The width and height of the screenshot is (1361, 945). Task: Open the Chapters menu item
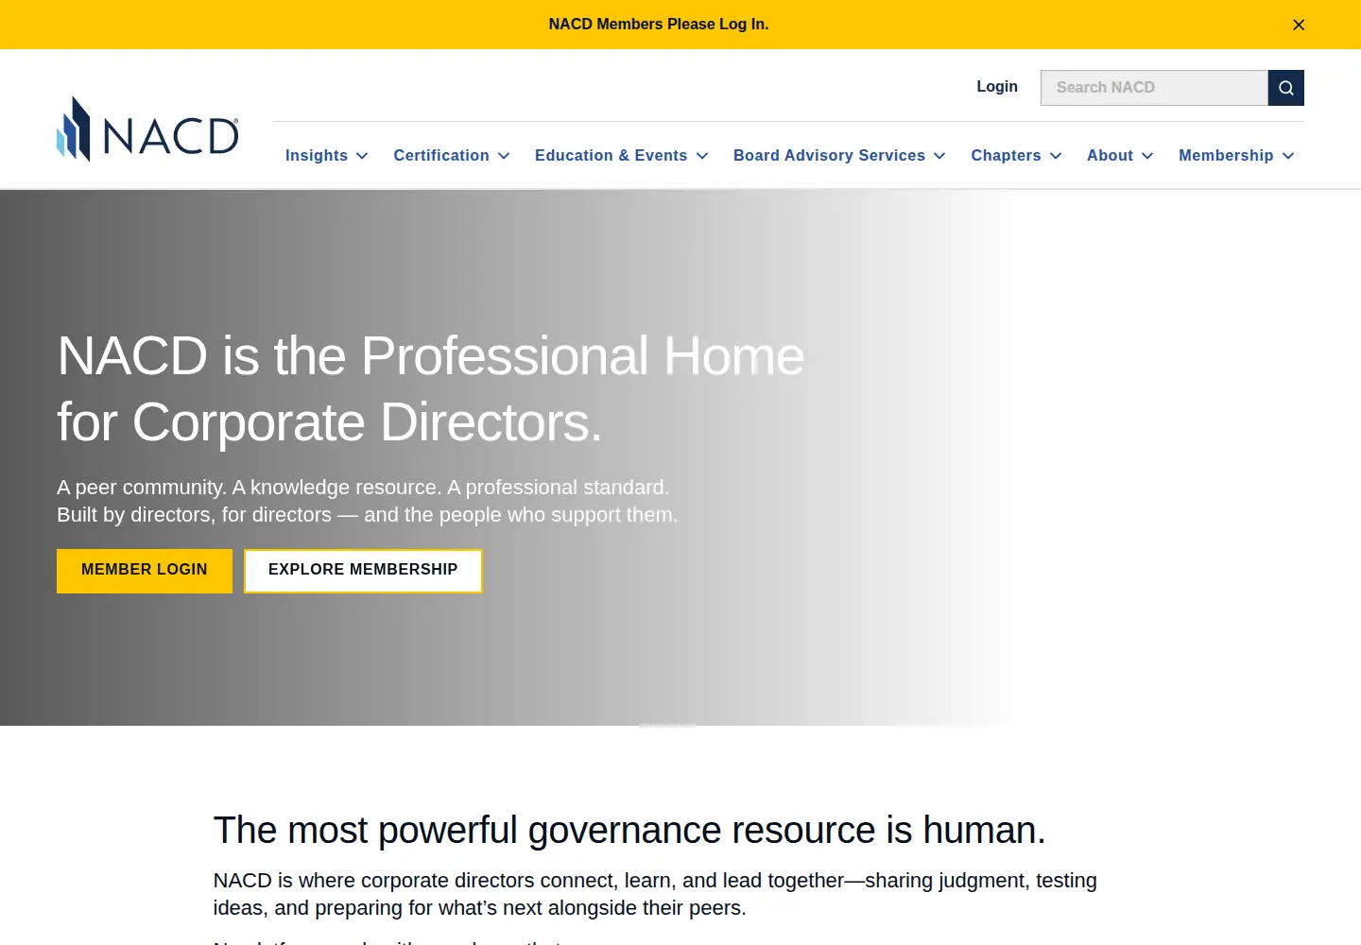pyautogui.click(x=1006, y=156)
